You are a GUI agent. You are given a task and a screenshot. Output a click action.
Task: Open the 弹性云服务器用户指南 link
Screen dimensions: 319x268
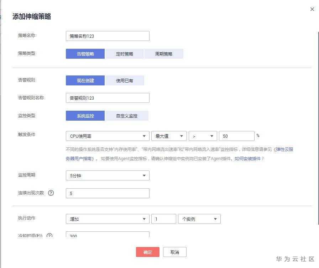(x=284, y=149)
